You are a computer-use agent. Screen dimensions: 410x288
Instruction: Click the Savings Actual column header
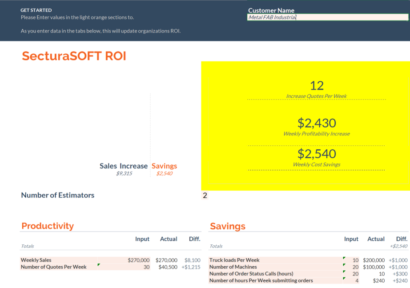(376, 239)
